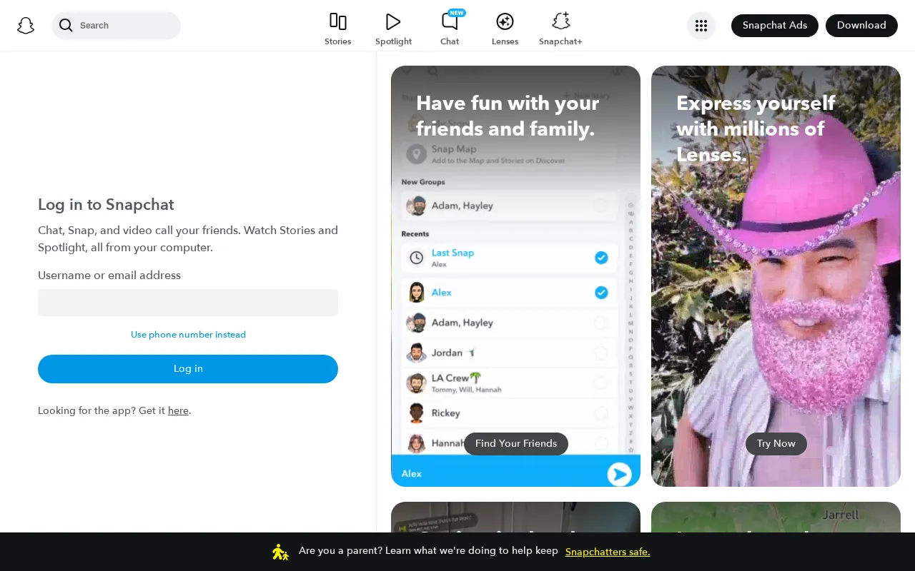Image resolution: width=915 pixels, height=571 pixels.
Task: Open the Snapchatters safe link
Action: click(608, 552)
